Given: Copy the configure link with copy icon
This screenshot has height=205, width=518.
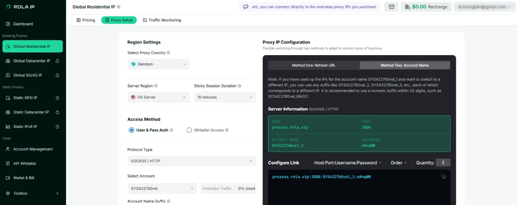Looking at the screenshot, I should click(444, 177).
